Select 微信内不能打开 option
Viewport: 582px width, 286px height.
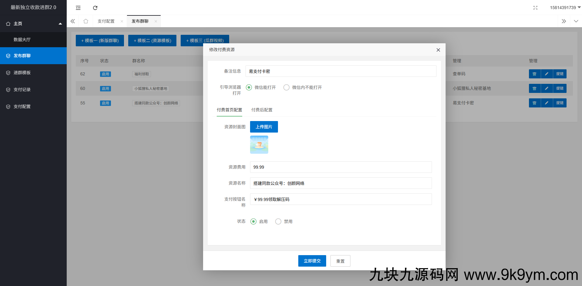tap(286, 87)
